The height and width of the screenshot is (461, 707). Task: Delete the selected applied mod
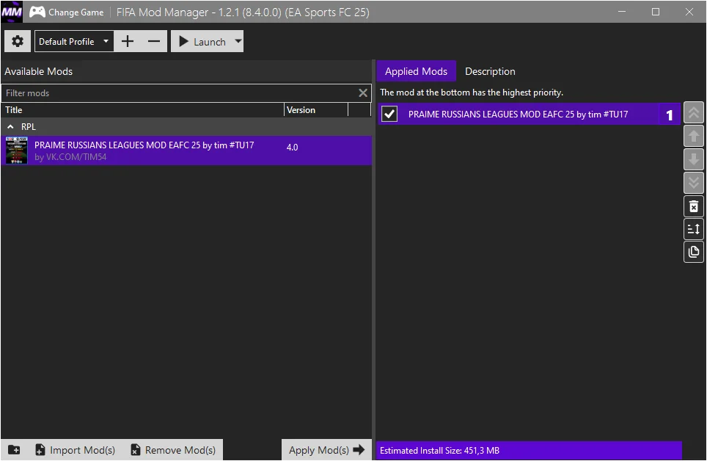(x=694, y=206)
